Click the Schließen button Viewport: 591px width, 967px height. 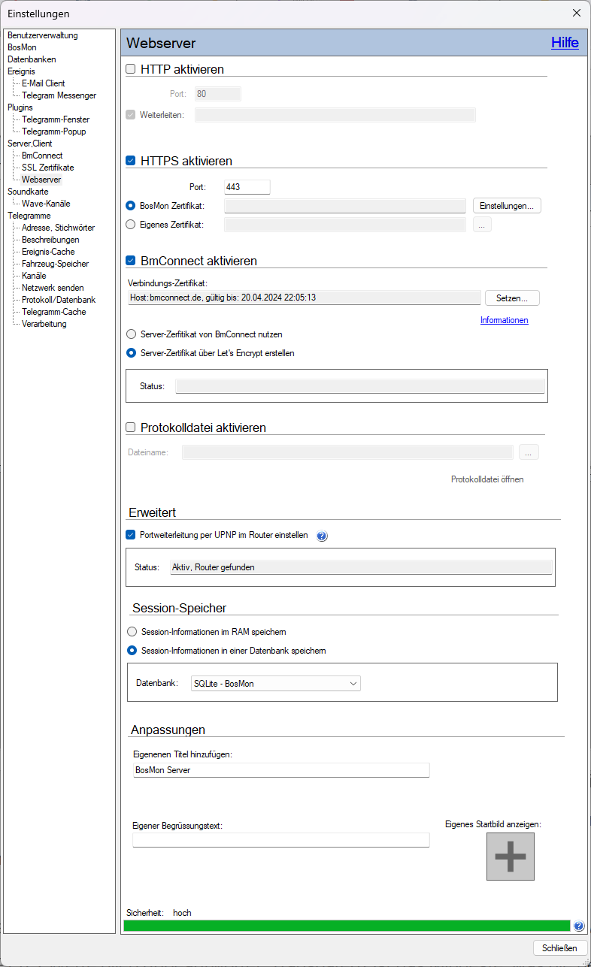pyautogui.click(x=560, y=948)
